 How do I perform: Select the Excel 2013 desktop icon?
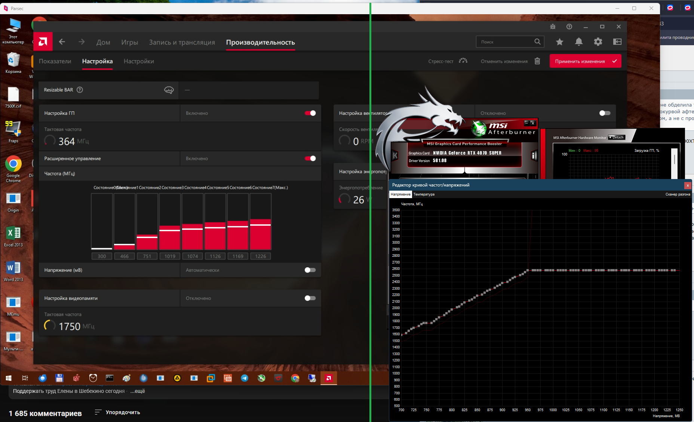coord(13,236)
